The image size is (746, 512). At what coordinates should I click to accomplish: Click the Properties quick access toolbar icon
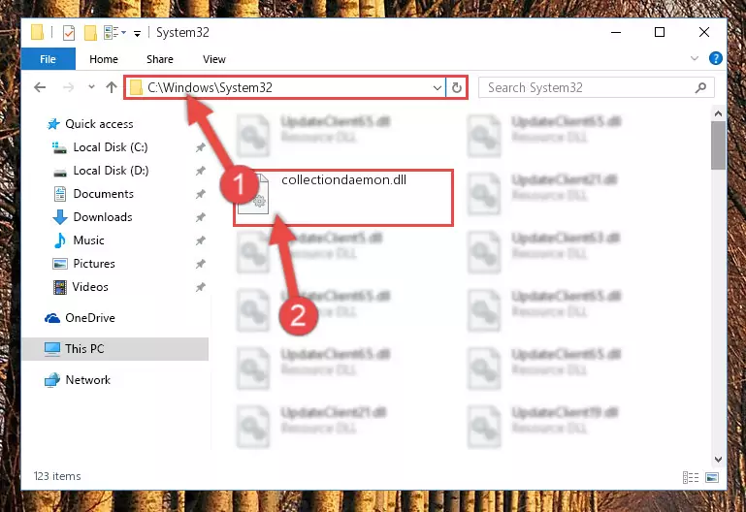coord(69,33)
